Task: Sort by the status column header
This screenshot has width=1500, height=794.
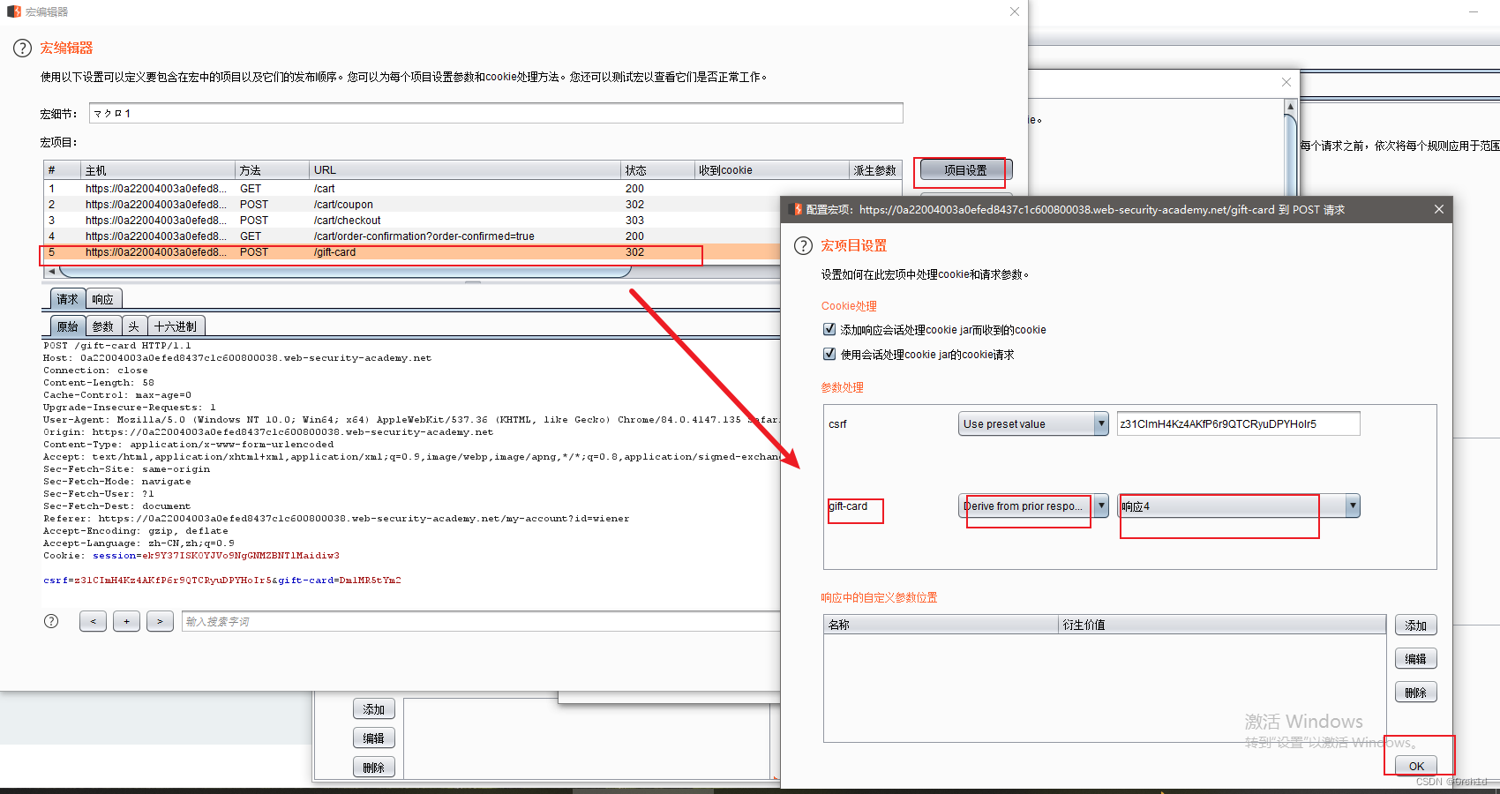Action: pos(657,170)
